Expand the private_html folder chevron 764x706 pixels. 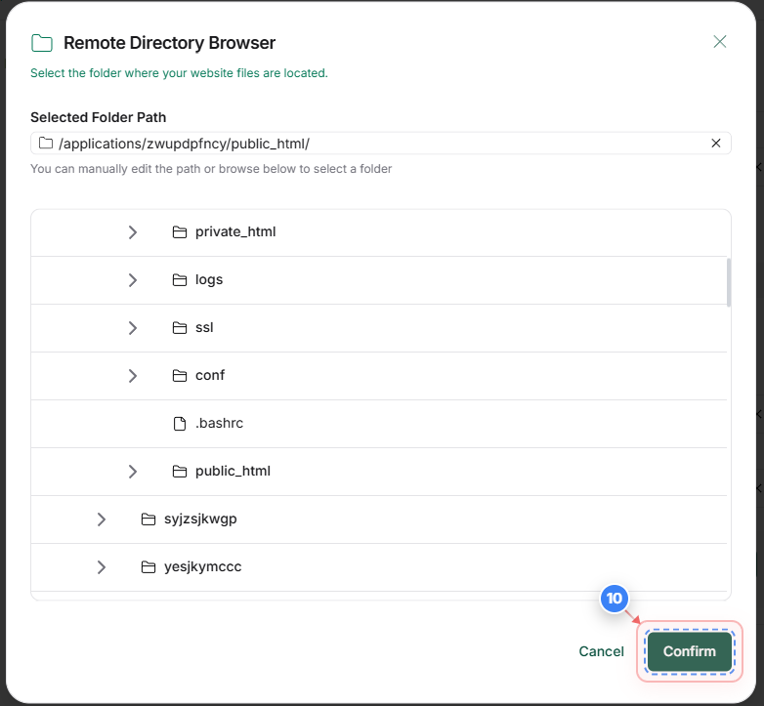click(133, 232)
